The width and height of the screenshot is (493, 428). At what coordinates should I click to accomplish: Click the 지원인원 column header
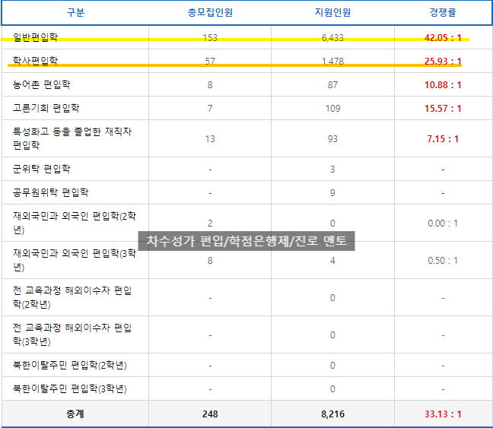coord(332,13)
